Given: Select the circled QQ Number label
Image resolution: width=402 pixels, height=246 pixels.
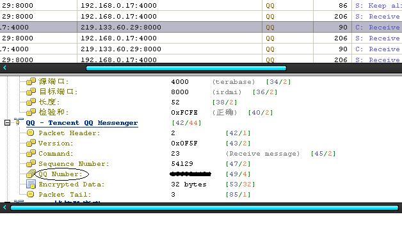Looking at the screenshot, I should (x=61, y=174).
